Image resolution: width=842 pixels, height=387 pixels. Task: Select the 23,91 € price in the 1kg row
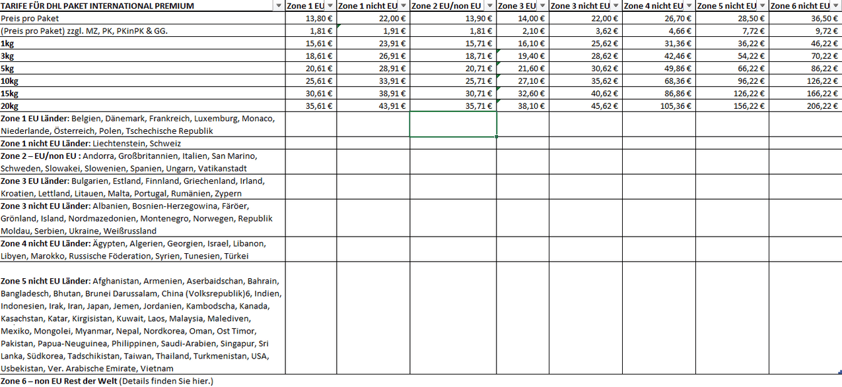pyautogui.click(x=373, y=44)
